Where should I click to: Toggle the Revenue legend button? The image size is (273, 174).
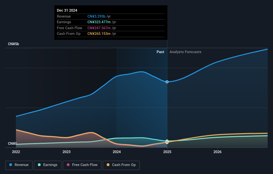[19, 165]
